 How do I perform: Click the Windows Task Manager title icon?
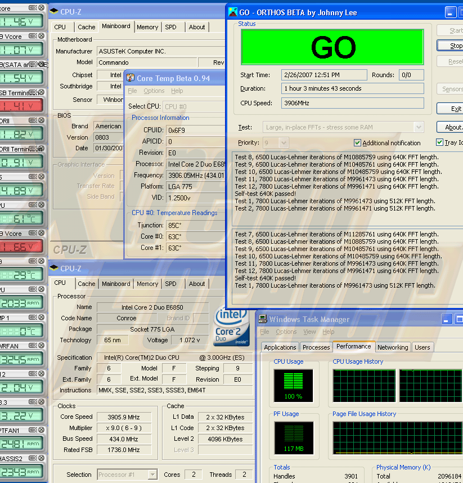coord(263,319)
